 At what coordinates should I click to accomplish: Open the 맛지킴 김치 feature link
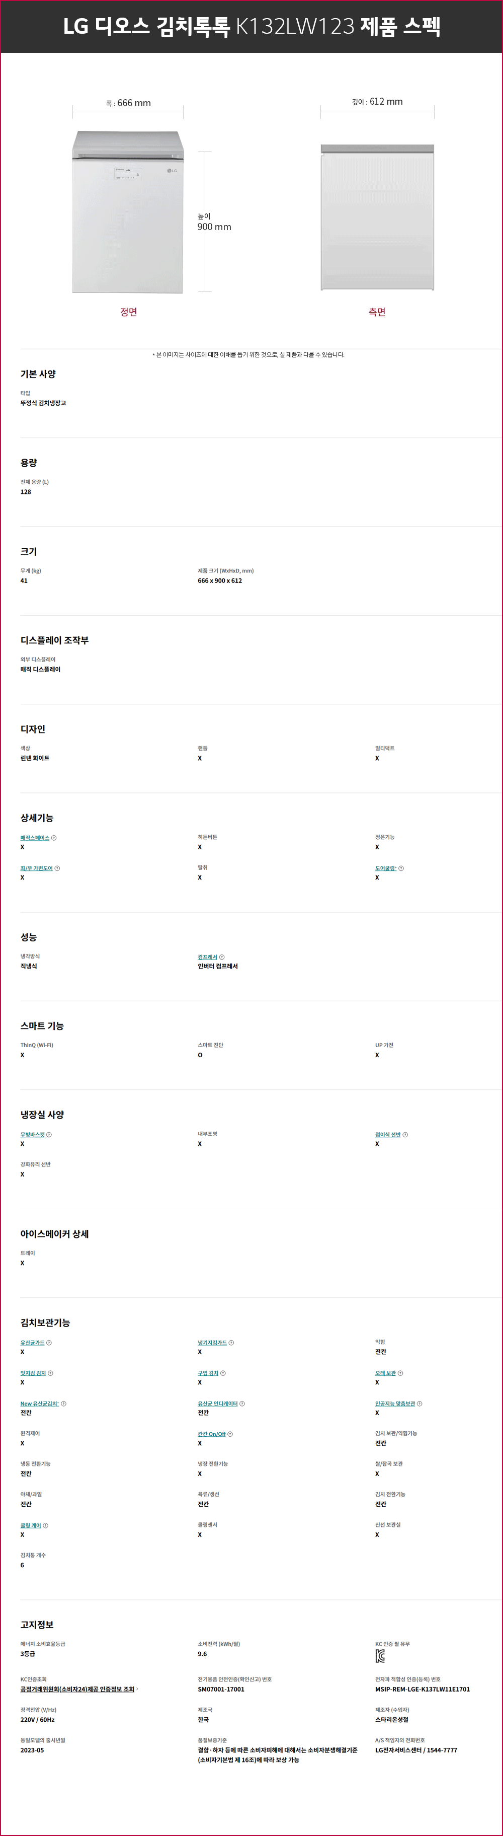(33, 1373)
